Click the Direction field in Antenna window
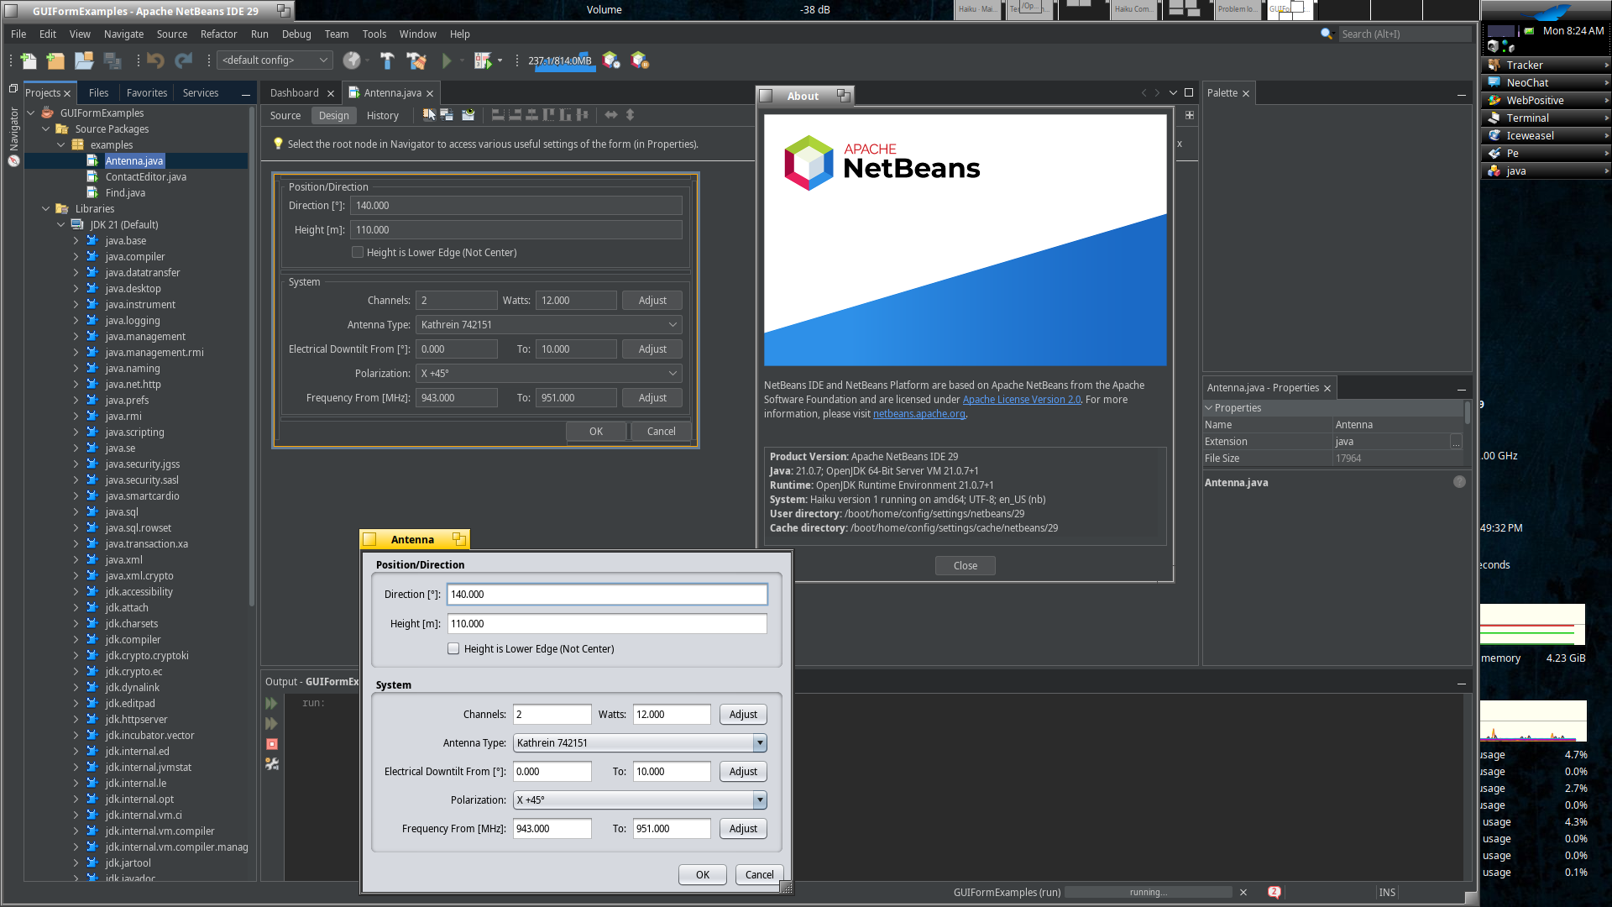The width and height of the screenshot is (1612, 907). pyautogui.click(x=607, y=595)
